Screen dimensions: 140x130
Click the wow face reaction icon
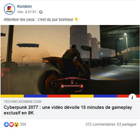click(16, 124)
